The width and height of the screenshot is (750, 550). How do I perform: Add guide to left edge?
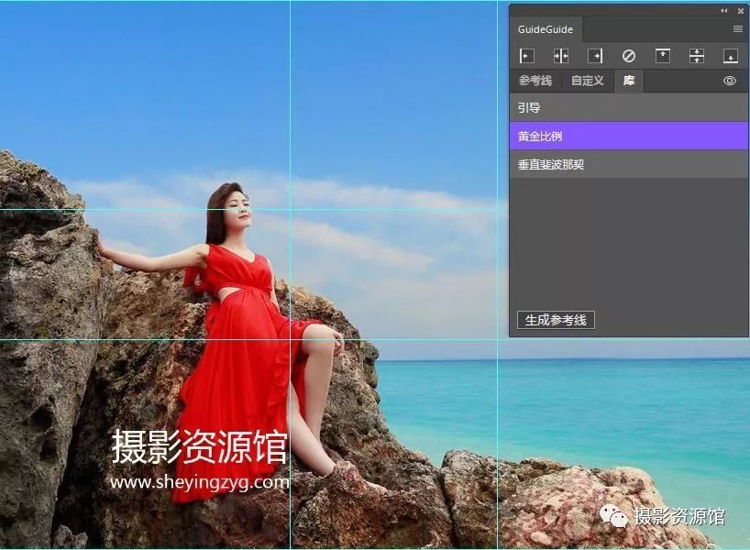pyautogui.click(x=526, y=56)
